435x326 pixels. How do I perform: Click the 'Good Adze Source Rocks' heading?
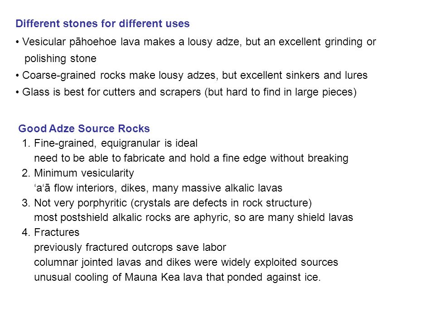coord(84,129)
